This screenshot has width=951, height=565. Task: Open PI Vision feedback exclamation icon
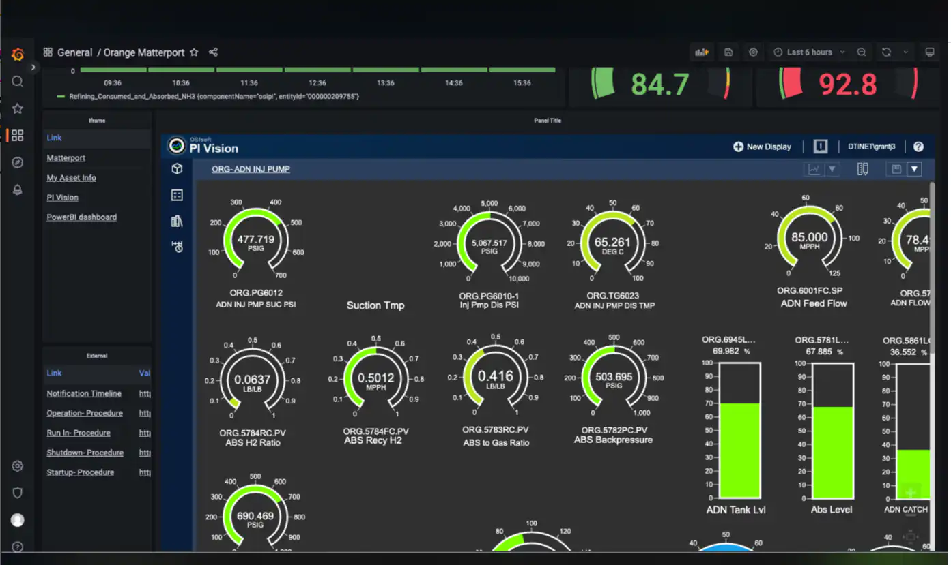(821, 147)
